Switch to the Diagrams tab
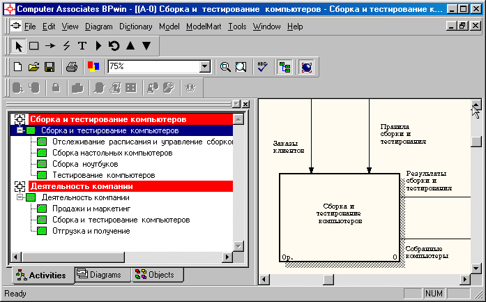This screenshot has height=302, width=486. point(102,274)
